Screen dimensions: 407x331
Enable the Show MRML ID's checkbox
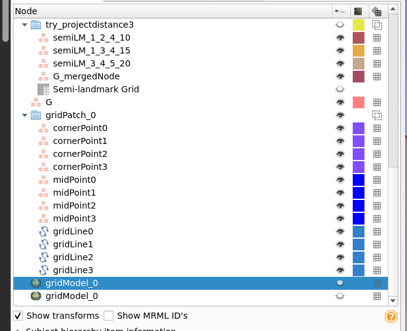109,316
